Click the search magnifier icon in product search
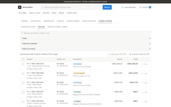Image resolution: width=171 pixels, height=107 pixels. (43, 7)
